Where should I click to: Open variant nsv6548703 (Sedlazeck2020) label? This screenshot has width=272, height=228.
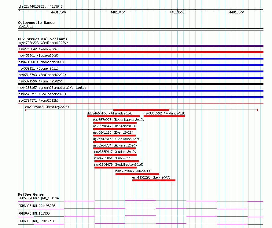pos(42,75)
